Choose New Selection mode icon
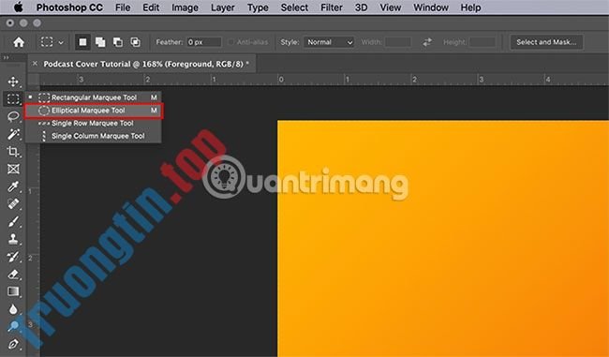The width and height of the screenshot is (609, 357). pos(82,42)
